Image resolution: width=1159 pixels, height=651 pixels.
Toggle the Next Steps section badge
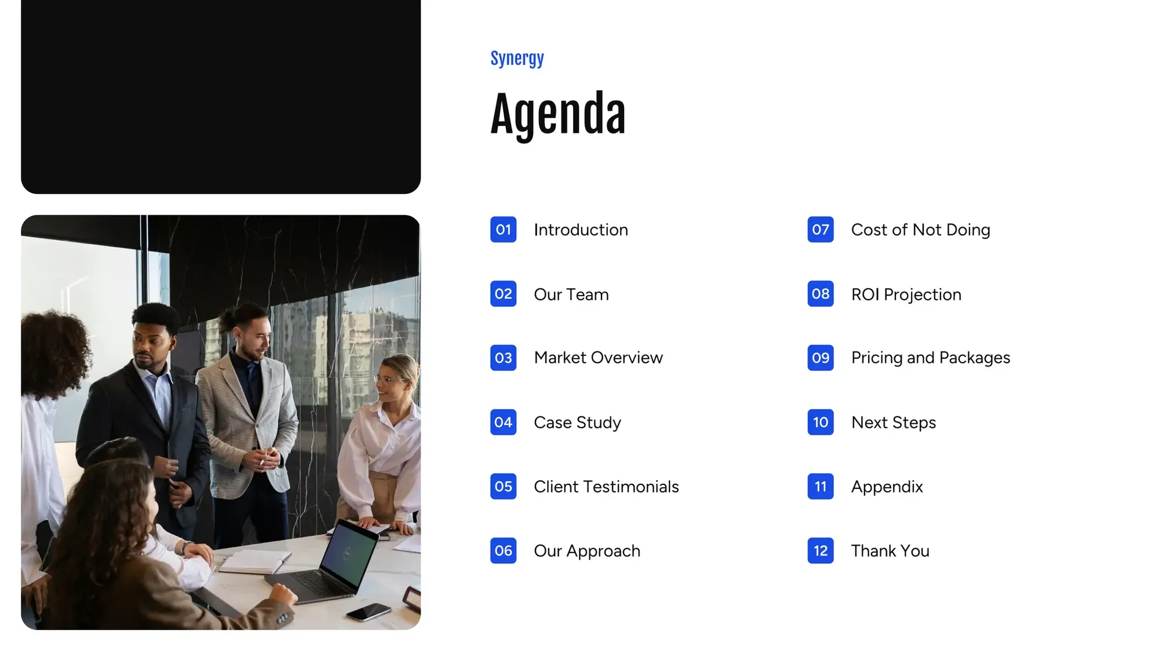[x=819, y=421]
